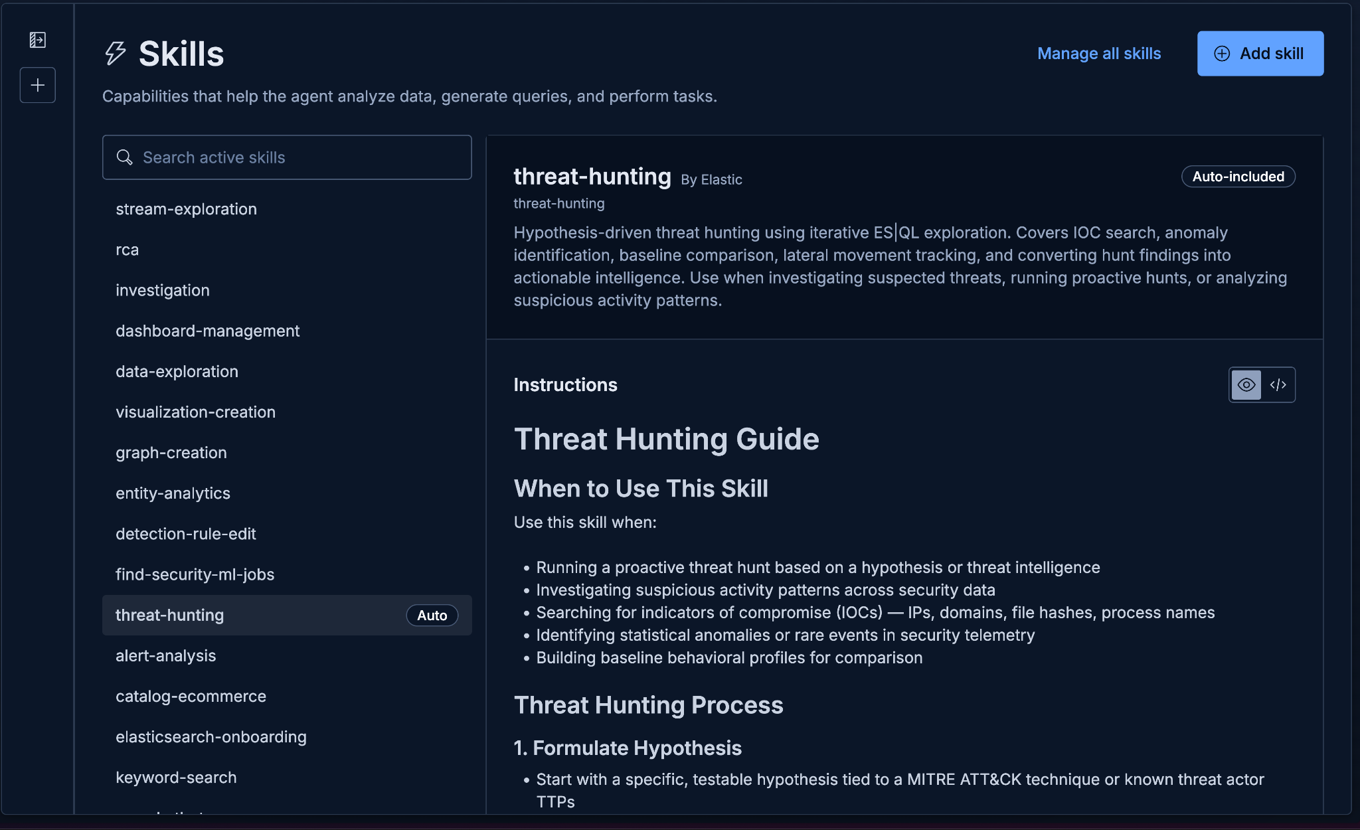The width and height of the screenshot is (1360, 830).
Task: Click the When to Use This Skill heading
Action: (x=641, y=488)
